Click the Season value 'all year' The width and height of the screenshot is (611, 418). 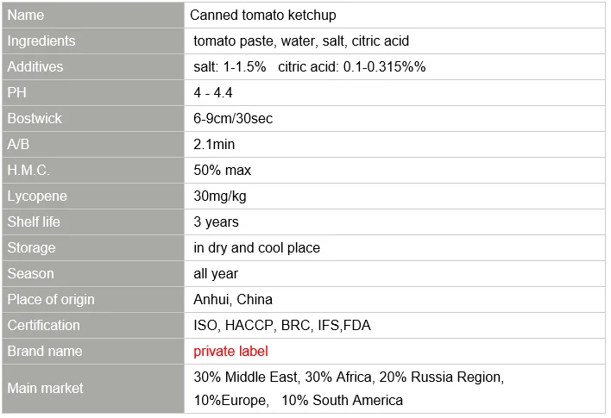[x=216, y=273]
